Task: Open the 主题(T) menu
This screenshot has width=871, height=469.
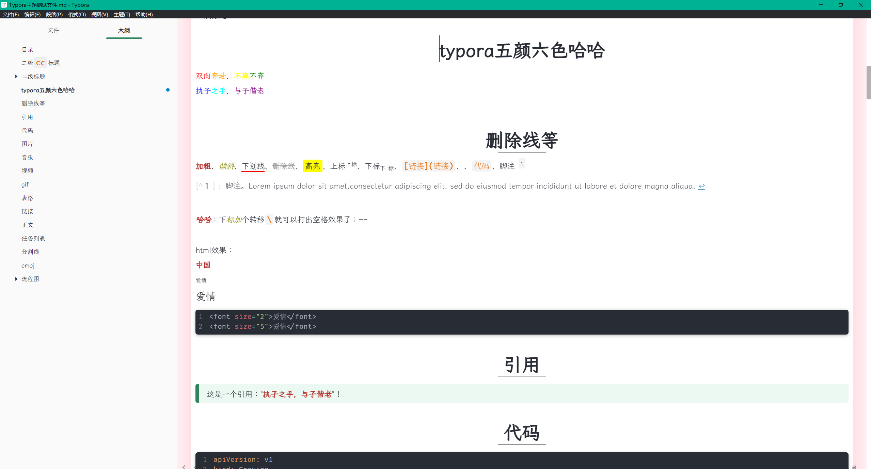Action: [122, 14]
